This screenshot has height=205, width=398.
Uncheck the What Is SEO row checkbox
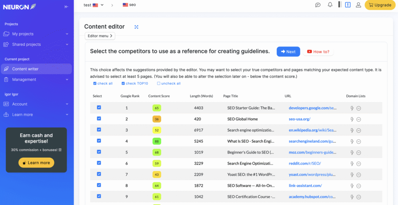[x=99, y=141]
